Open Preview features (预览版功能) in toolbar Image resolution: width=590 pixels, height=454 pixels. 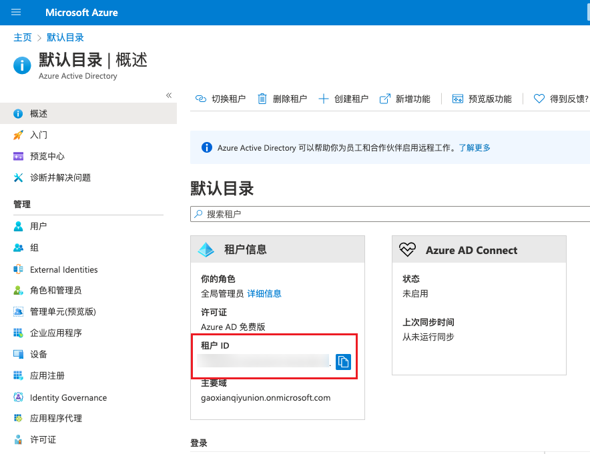click(x=482, y=99)
